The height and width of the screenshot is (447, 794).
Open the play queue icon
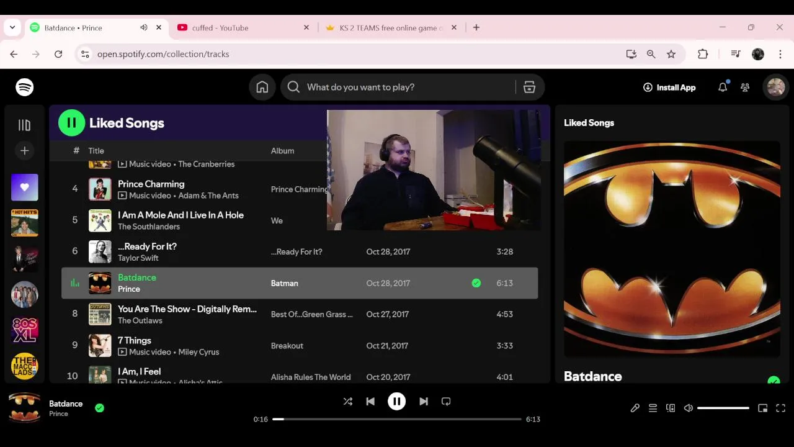(653, 408)
